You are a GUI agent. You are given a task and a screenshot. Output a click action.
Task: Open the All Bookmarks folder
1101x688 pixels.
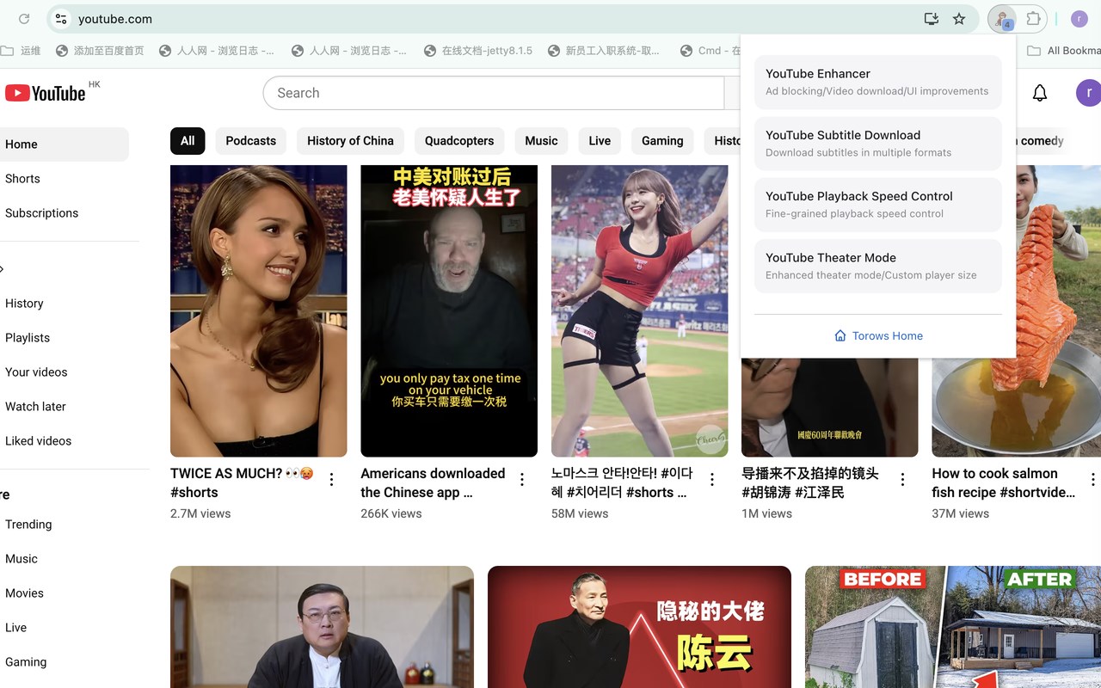click(1064, 51)
